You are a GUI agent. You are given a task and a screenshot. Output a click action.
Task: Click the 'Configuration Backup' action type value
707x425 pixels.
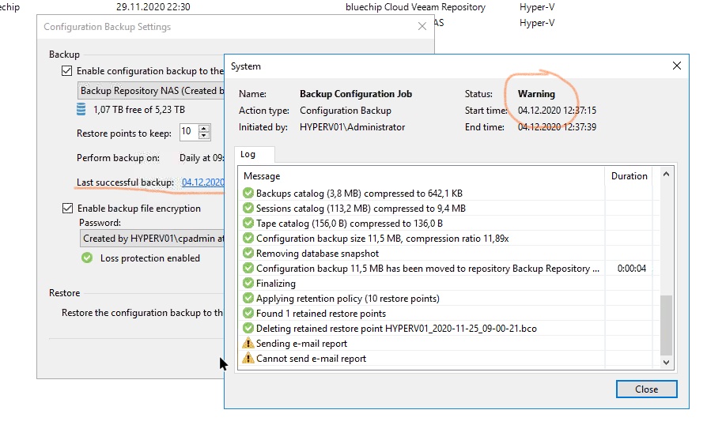tap(346, 111)
